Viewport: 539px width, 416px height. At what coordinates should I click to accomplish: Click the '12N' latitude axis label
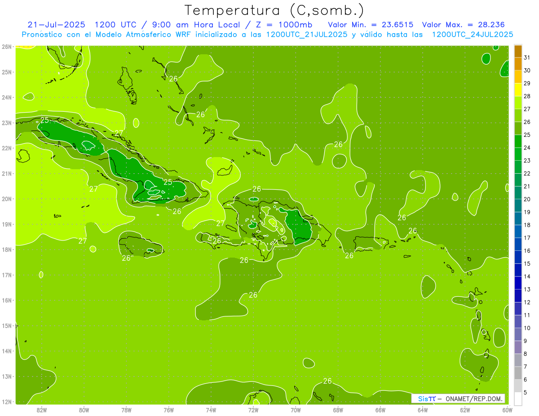[x=6, y=402]
